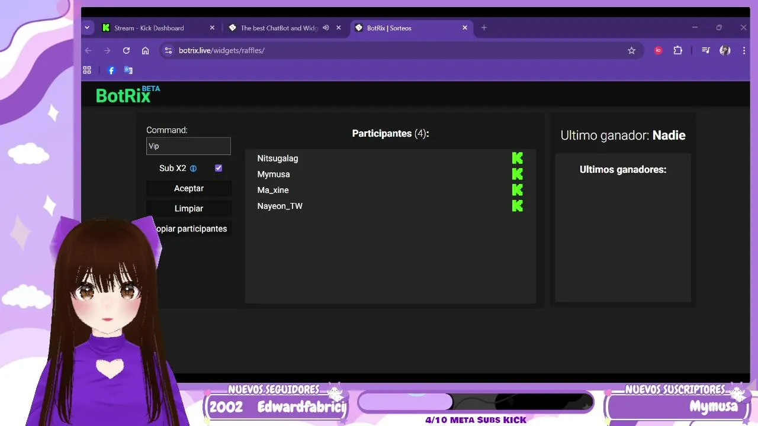This screenshot has width=758, height=426.
Task: Close the Stream - Kick Dashboard tab
Action: point(212,28)
